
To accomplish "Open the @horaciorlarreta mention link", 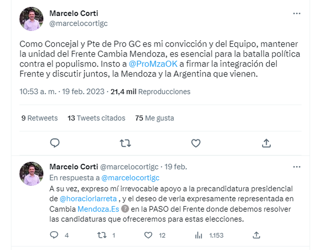I will [x=88, y=199].
